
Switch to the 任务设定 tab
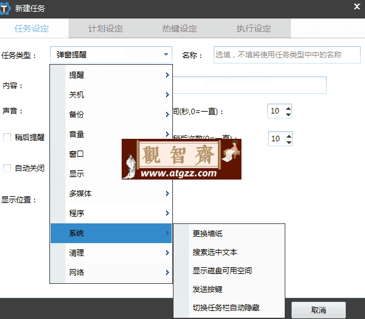(x=32, y=28)
